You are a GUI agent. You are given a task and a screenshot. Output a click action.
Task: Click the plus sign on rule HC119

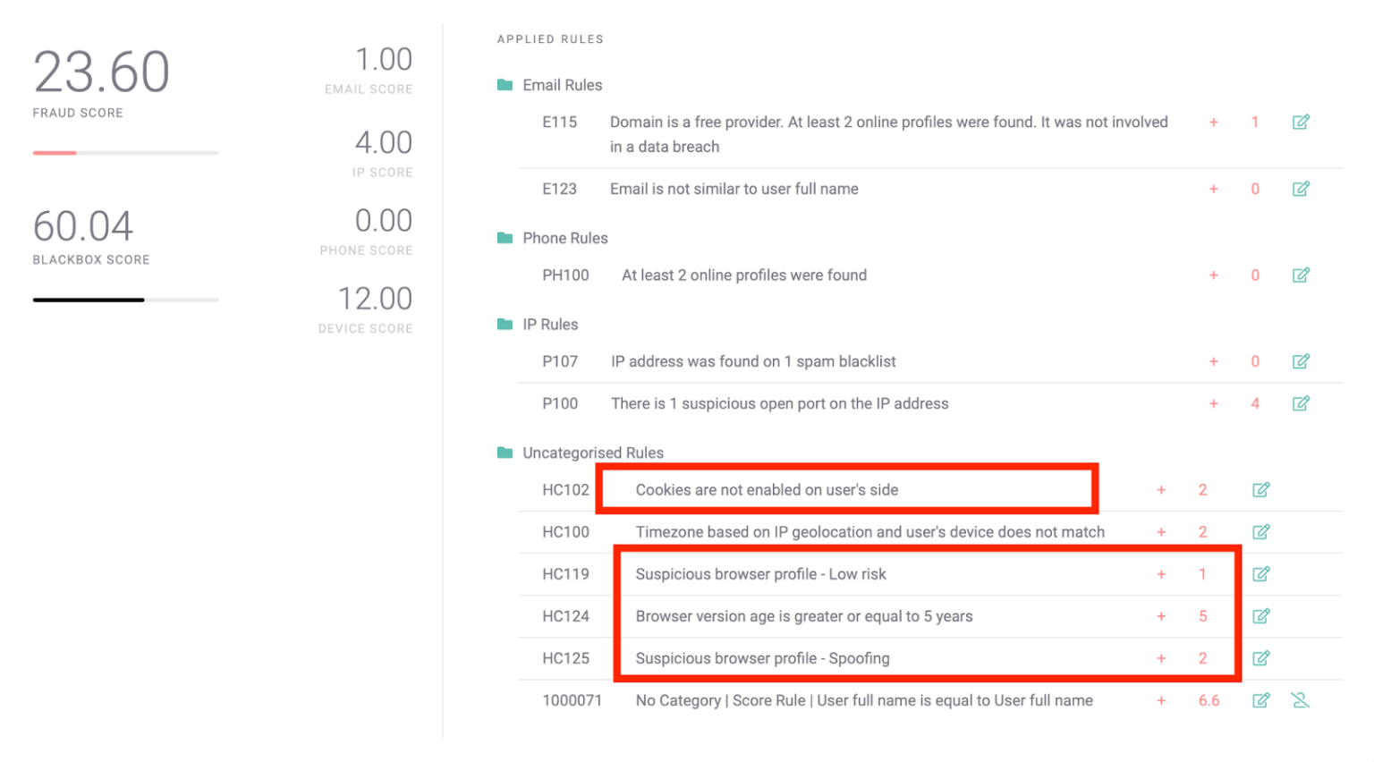pos(1160,574)
